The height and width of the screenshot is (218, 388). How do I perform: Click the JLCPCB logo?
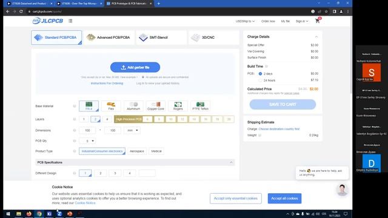point(47,21)
